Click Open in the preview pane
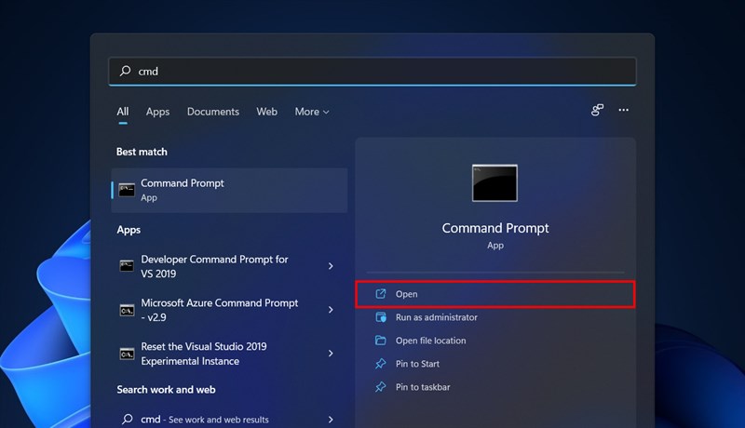This screenshot has height=428, width=745. pyautogui.click(x=495, y=294)
